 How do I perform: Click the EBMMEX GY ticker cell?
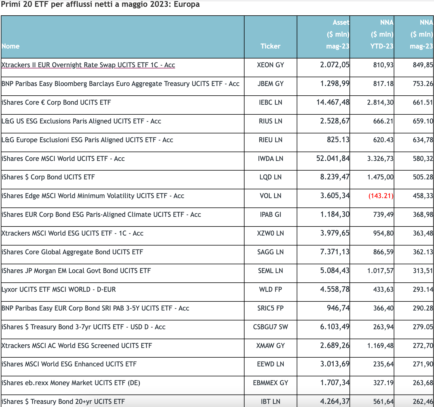270,383
